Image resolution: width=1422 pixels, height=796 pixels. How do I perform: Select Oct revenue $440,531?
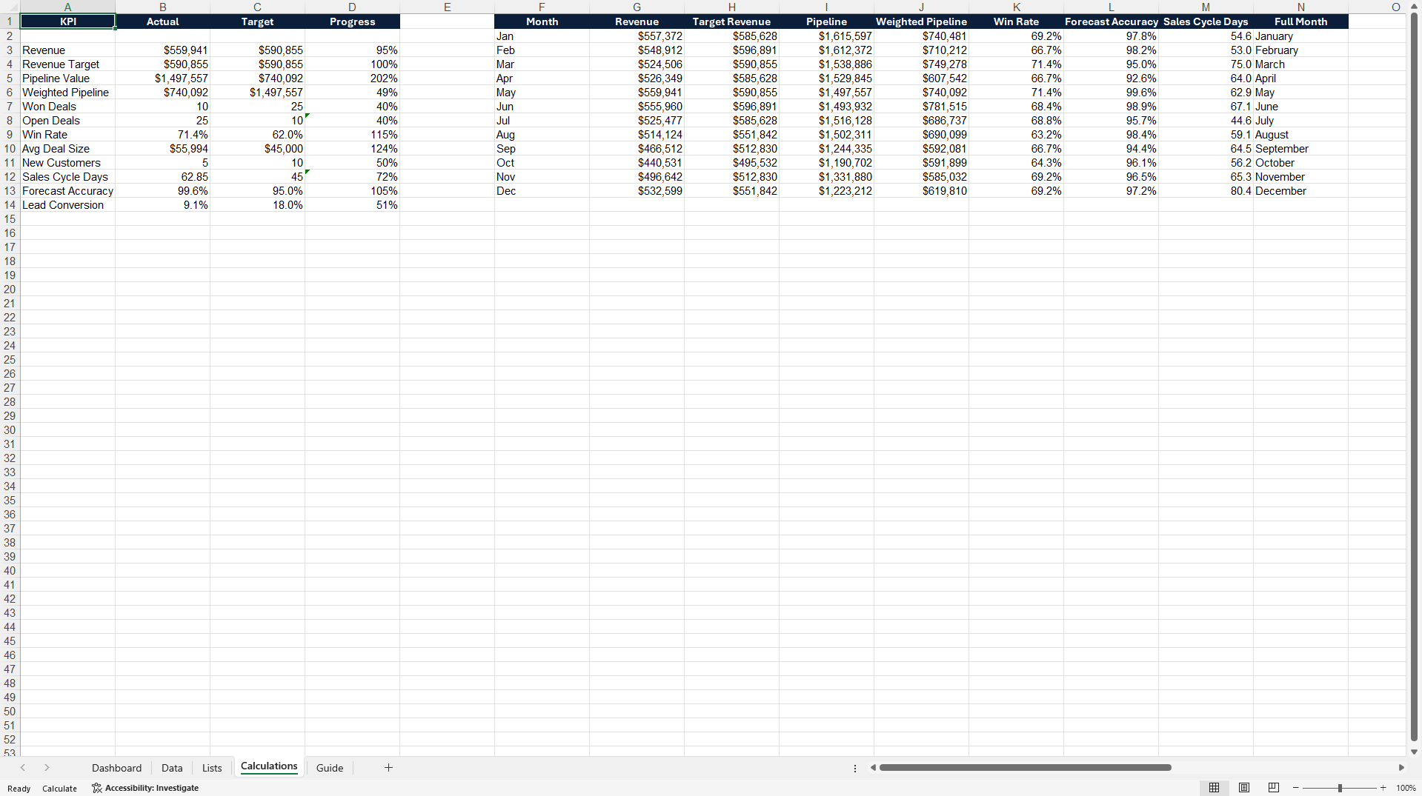pos(637,163)
